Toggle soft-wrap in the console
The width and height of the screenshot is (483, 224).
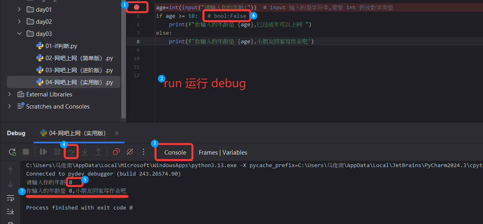(10, 198)
